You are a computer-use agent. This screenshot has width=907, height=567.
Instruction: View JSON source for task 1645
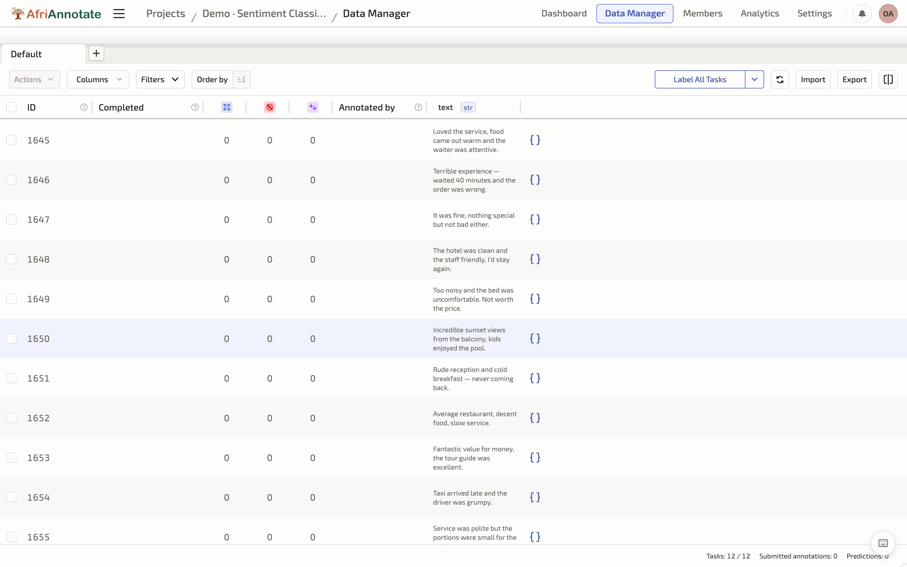pos(535,140)
